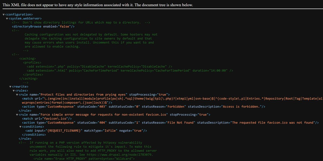Click statusCode="404" attribute
Viewport: 323px width, 161px height.
click(x=92, y=123)
